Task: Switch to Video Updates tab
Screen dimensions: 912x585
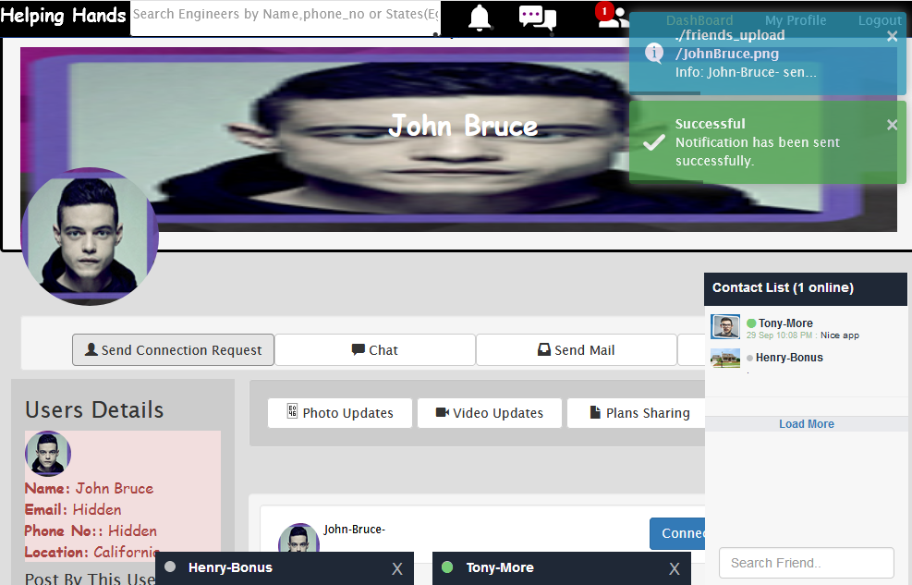Action: [489, 413]
